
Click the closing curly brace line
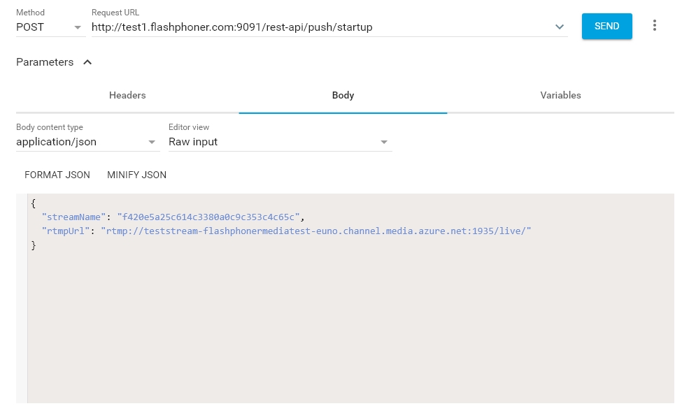[x=34, y=245]
